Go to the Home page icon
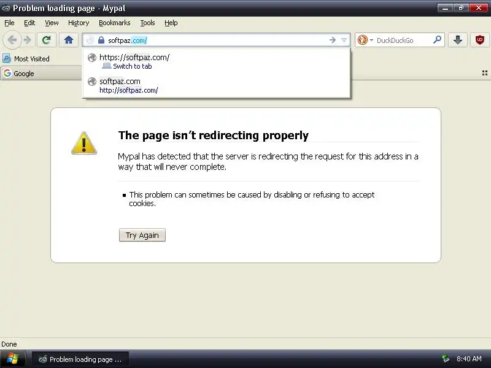Image resolution: width=491 pixels, height=368 pixels. (x=69, y=40)
